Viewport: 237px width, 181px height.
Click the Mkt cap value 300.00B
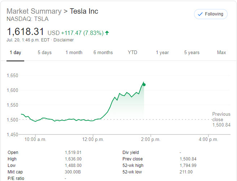point(73,172)
